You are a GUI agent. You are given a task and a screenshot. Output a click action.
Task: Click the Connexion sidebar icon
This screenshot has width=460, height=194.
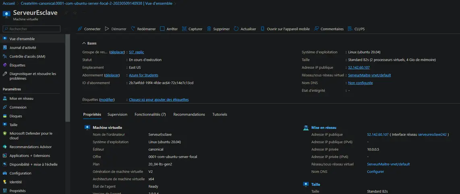5,107
